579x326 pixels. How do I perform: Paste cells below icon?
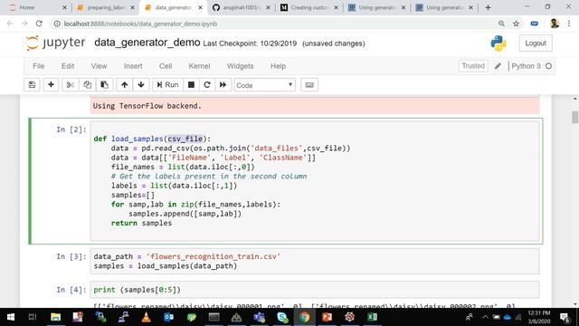(x=105, y=85)
